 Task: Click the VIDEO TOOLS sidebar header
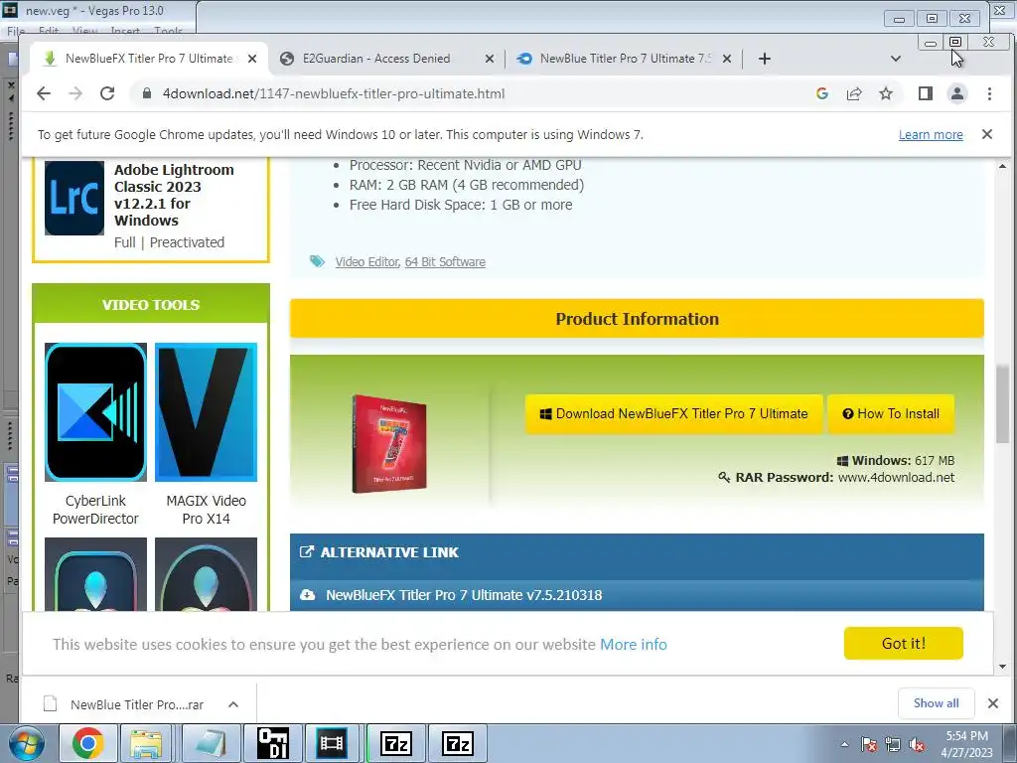click(151, 304)
